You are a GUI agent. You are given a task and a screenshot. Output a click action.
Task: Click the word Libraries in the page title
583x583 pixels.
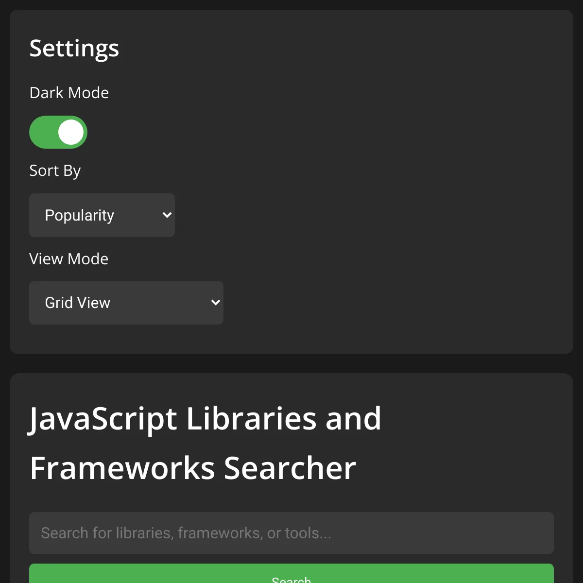point(252,418)
